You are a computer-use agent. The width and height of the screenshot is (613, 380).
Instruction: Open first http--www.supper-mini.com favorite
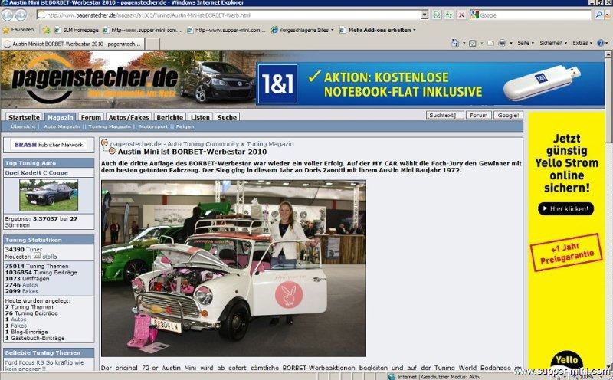[143, 30]
